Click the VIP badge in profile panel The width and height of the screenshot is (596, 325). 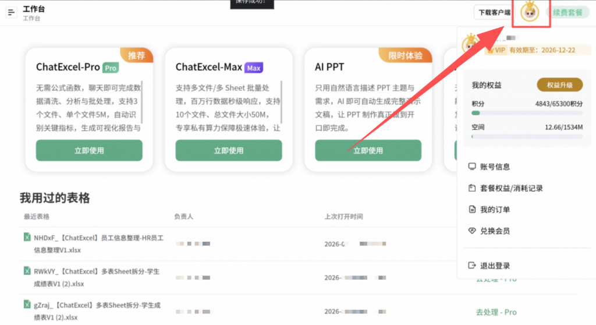point(497,50)
